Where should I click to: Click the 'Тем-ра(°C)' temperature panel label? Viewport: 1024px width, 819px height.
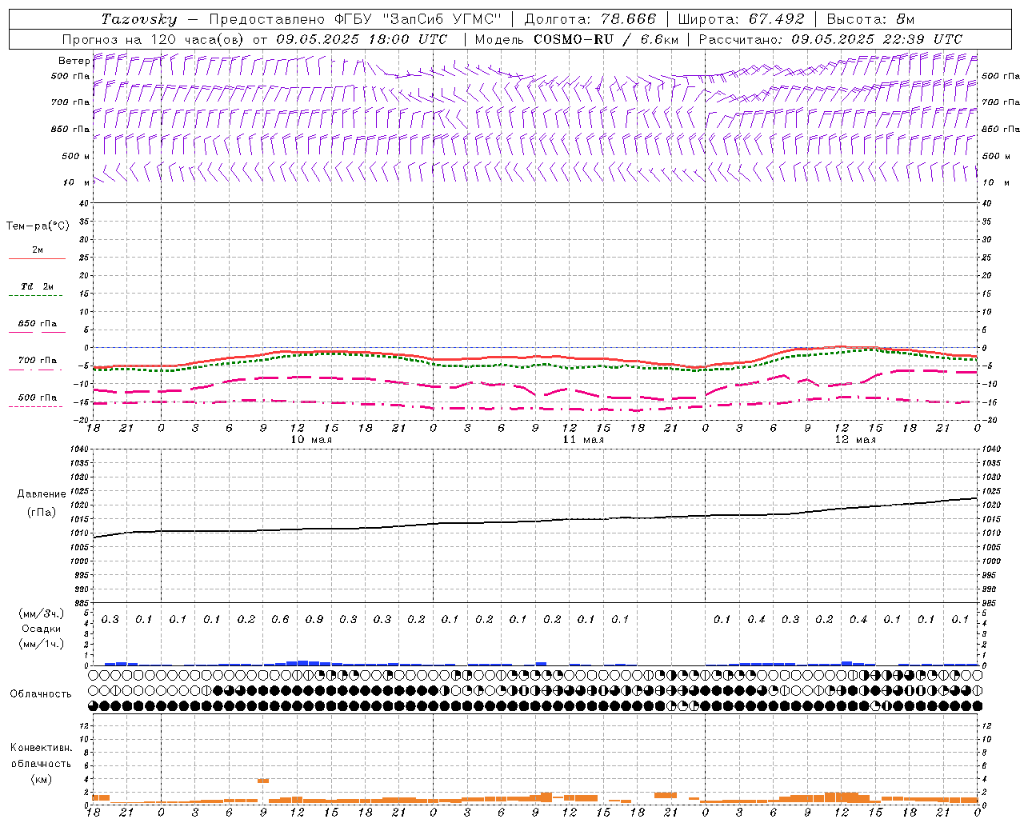tap(38, 226)
